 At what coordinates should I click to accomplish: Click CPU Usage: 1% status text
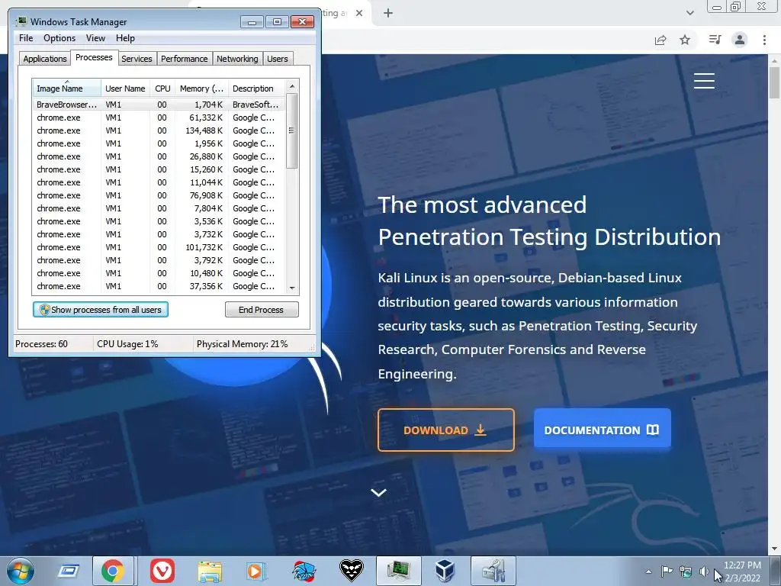[x=127, y=344]
